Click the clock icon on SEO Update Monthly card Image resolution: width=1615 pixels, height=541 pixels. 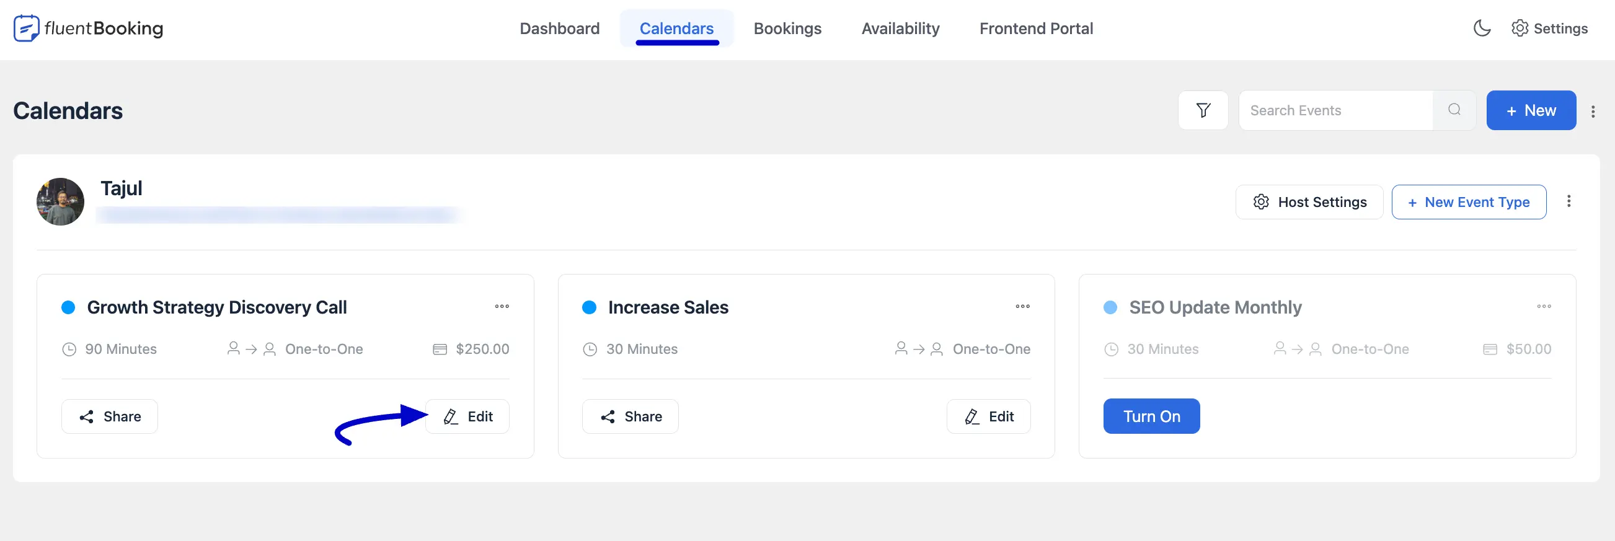tap(1111, 349)
